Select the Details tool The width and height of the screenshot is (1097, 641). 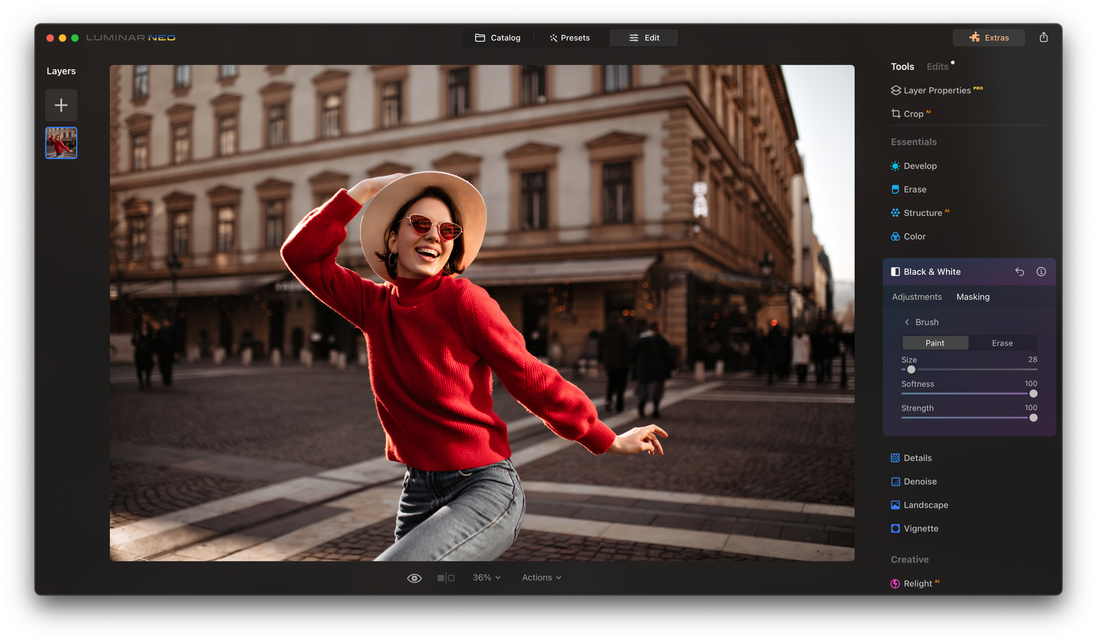(918, 458)
